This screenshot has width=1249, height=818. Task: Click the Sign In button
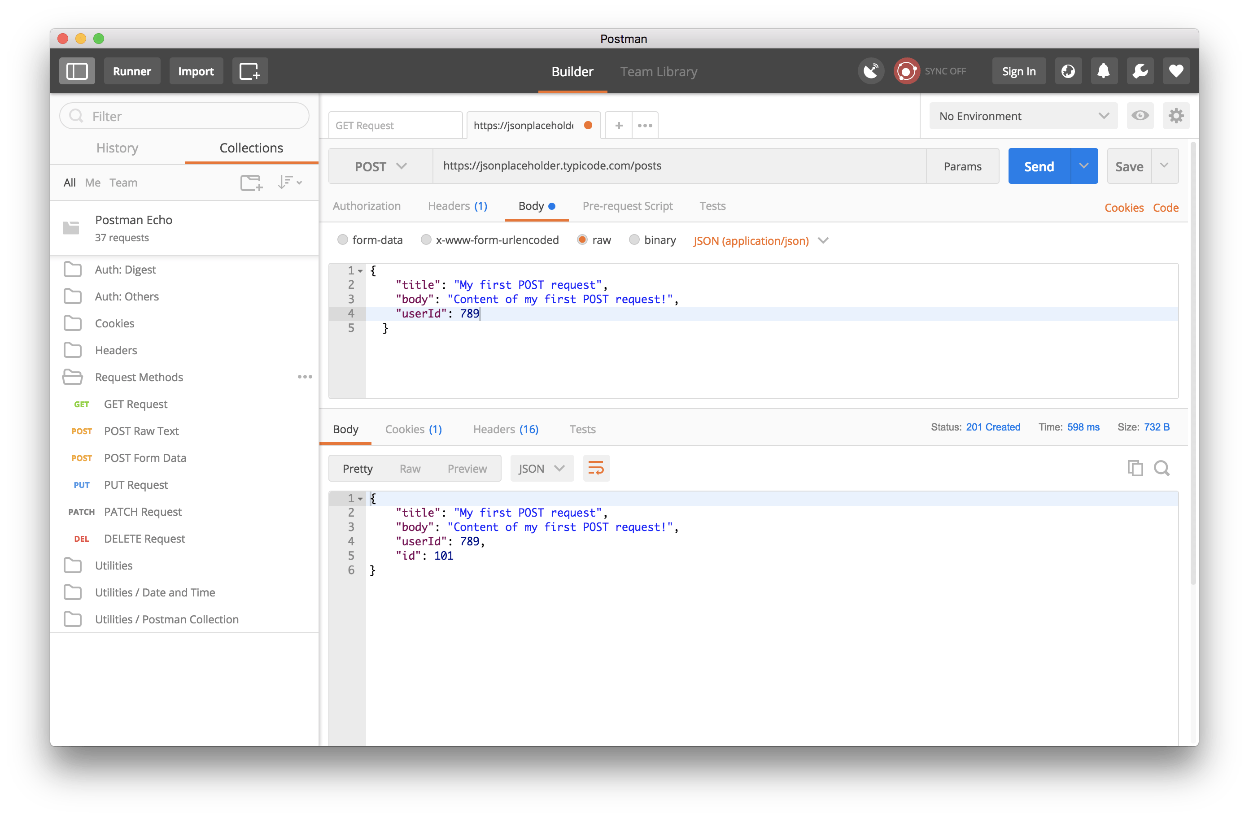click(x=1018, y=71)
